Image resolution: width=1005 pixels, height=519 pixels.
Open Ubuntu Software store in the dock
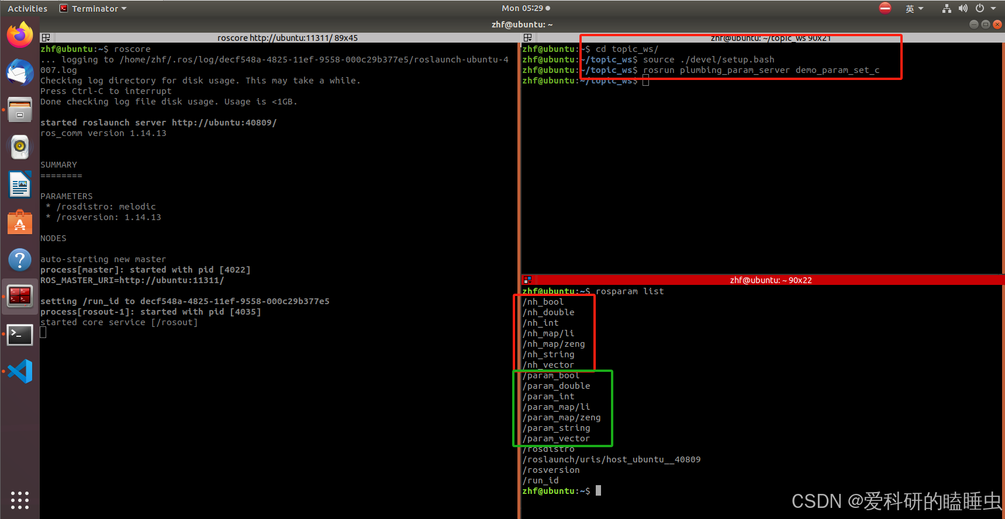click(x=20, y=222)
